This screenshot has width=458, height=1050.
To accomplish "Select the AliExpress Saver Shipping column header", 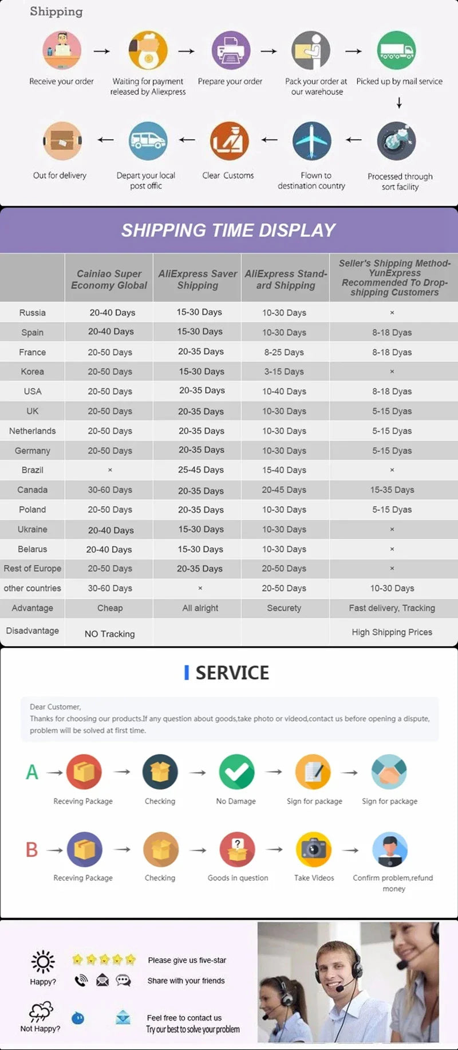I will coord(198,279).
